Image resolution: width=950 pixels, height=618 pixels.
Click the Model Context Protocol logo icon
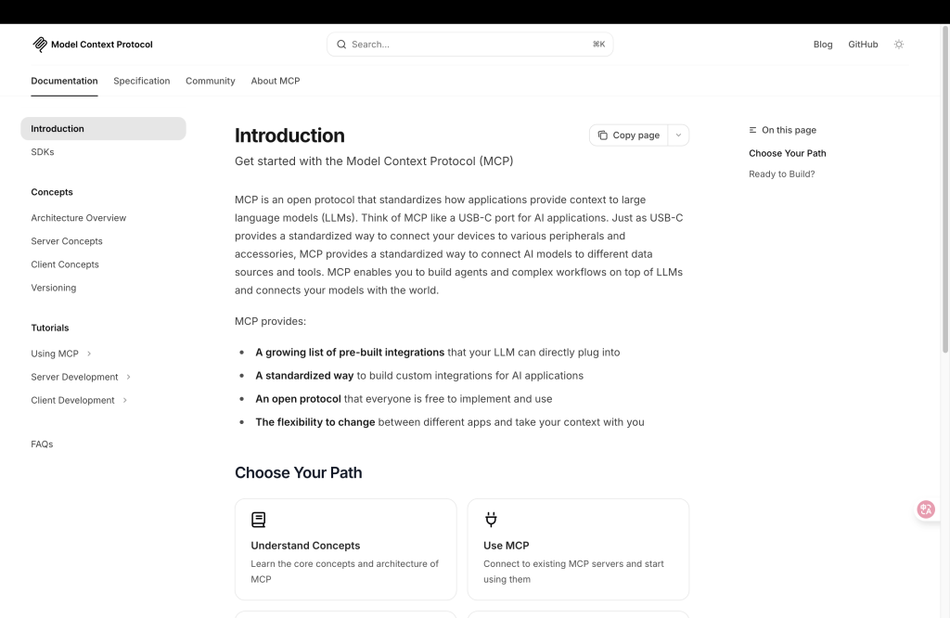[40, 45]
